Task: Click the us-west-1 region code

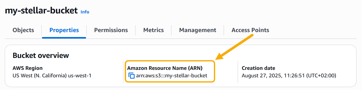Action: tap(80, 76)
